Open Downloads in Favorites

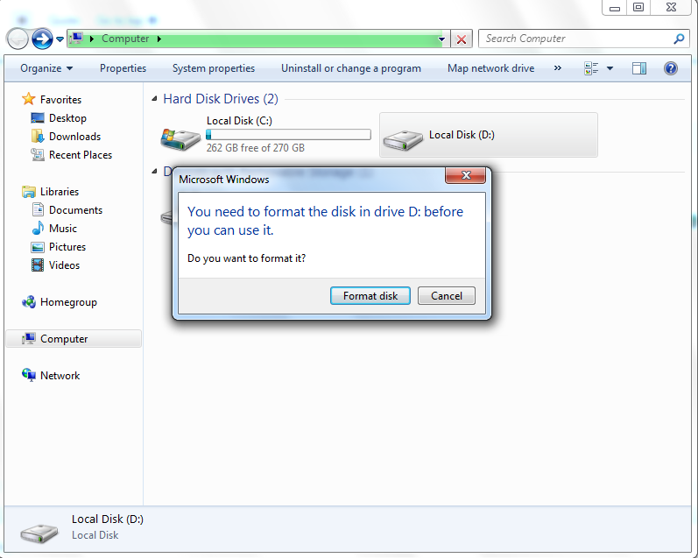pyautogui.click(x=74, y=137)
